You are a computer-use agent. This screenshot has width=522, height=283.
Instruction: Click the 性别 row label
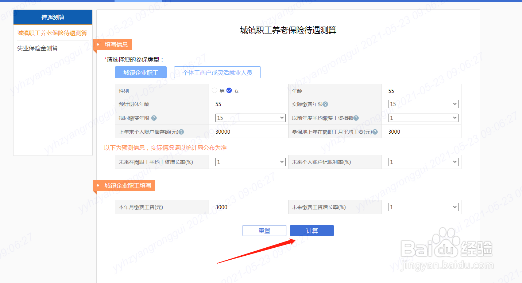pos(124,91)
